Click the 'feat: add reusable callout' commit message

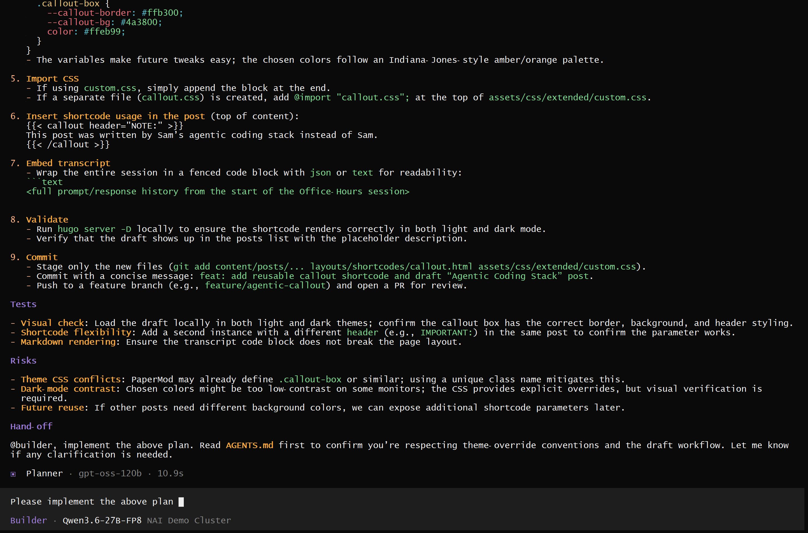[394, 276]
